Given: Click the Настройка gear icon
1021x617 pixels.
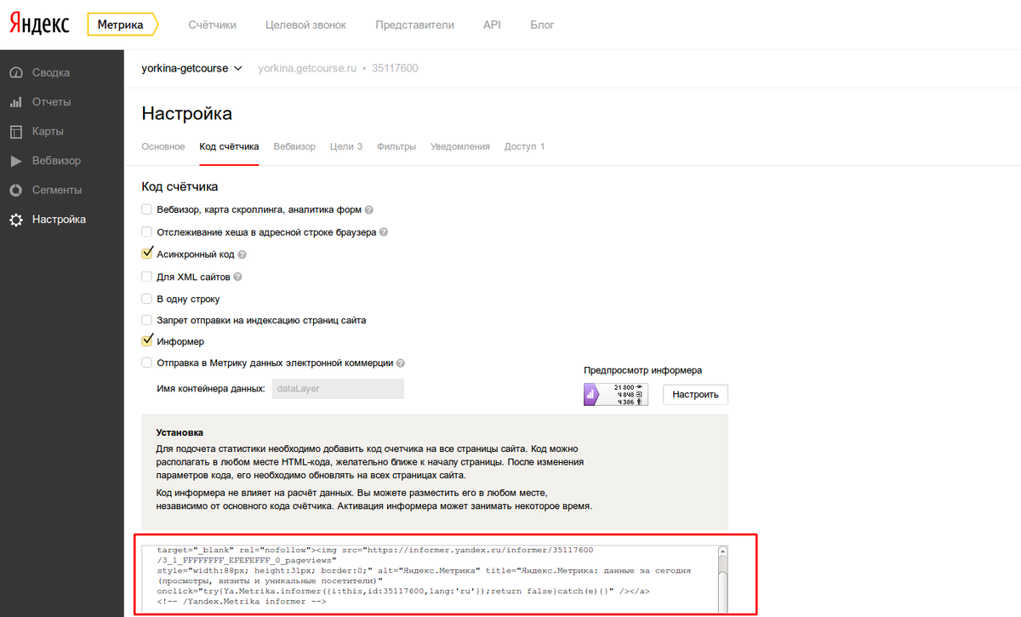Looking at the screenshot, I should (15, 220).
